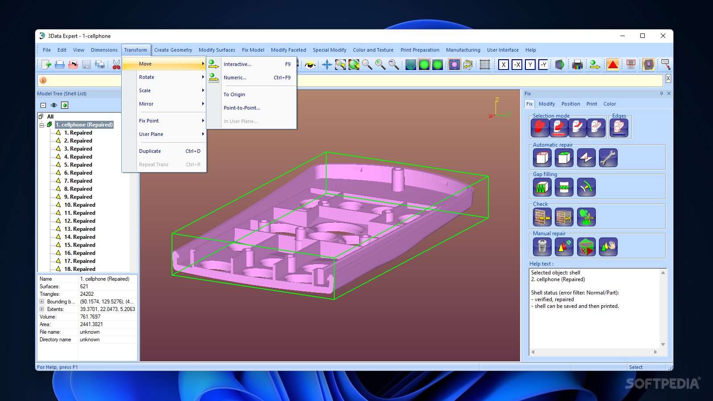Click the first brick wall Check icon

click(x=542, y=217)
